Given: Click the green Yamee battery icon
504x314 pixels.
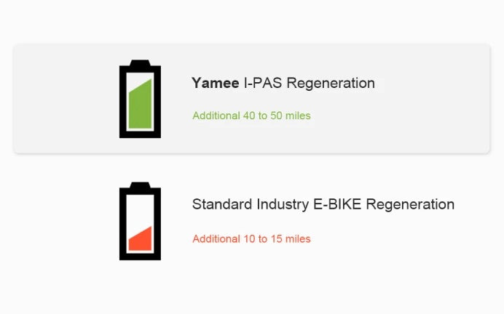Looking at the screenshot, I should click(140, 99).
